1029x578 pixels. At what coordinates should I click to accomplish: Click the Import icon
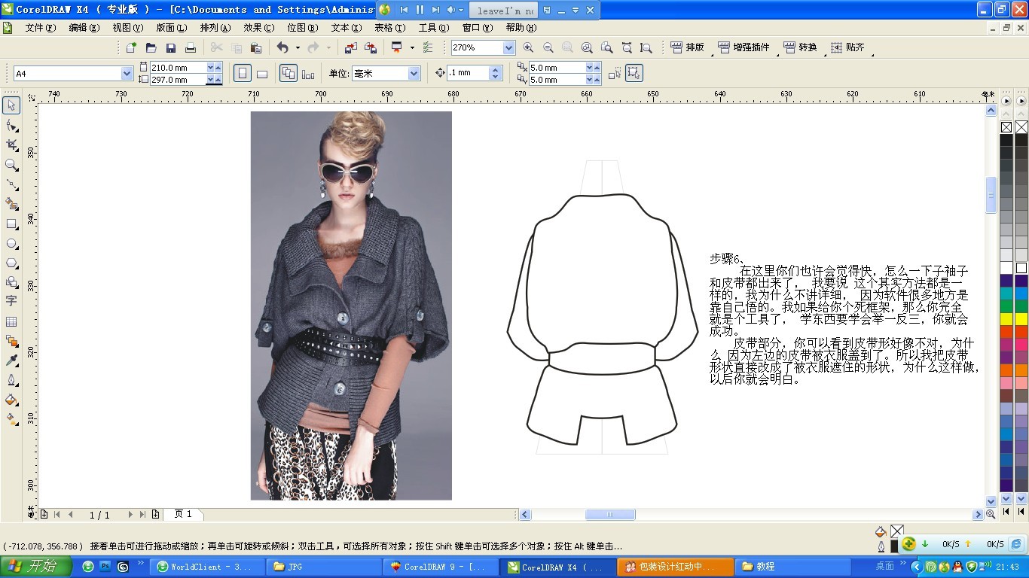tap(350, 47)
